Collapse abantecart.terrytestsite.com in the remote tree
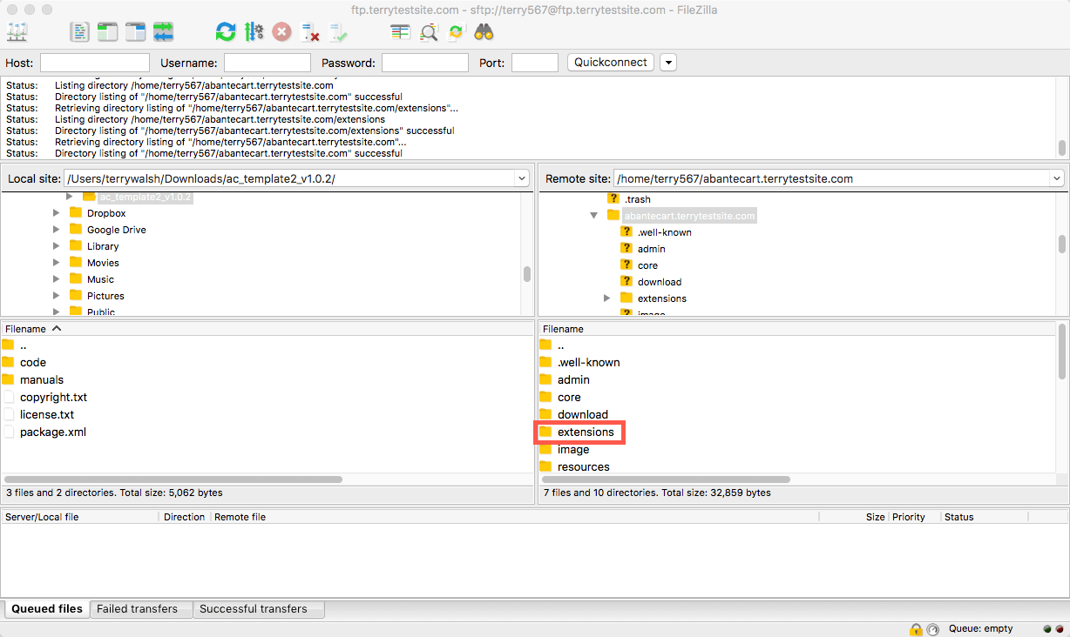This screenshot has height=637, width=1070. 593,216
